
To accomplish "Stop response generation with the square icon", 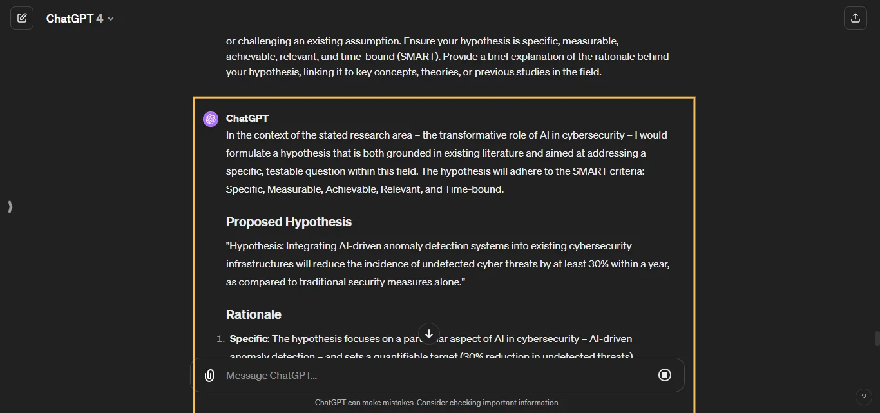I will tap(665, 375).
